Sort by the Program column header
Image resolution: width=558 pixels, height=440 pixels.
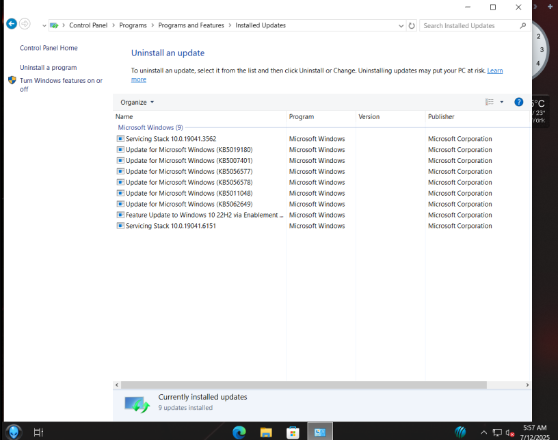[321, 116]
